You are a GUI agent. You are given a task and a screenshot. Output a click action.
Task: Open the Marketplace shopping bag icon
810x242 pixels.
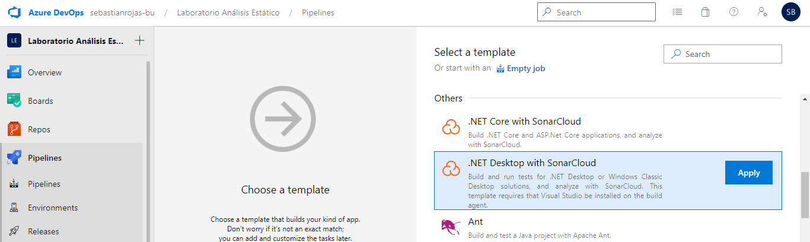[x=705, y=12]
